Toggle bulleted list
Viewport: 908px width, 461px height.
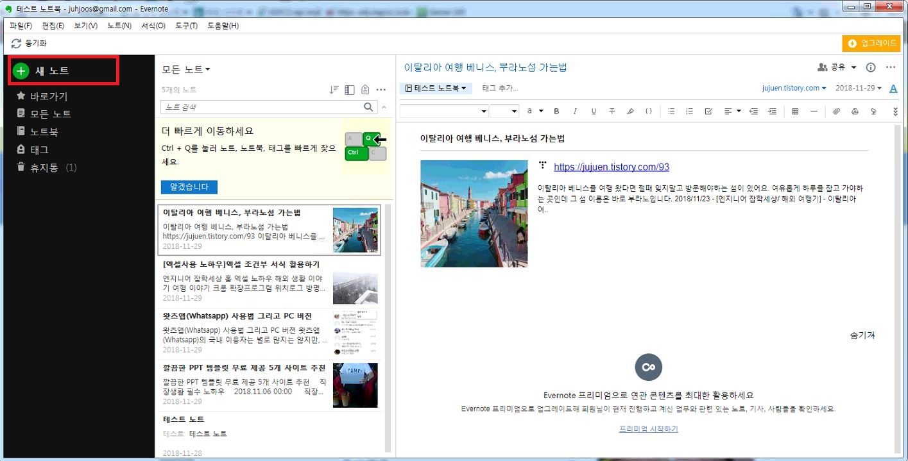click(x=671, y=111)
